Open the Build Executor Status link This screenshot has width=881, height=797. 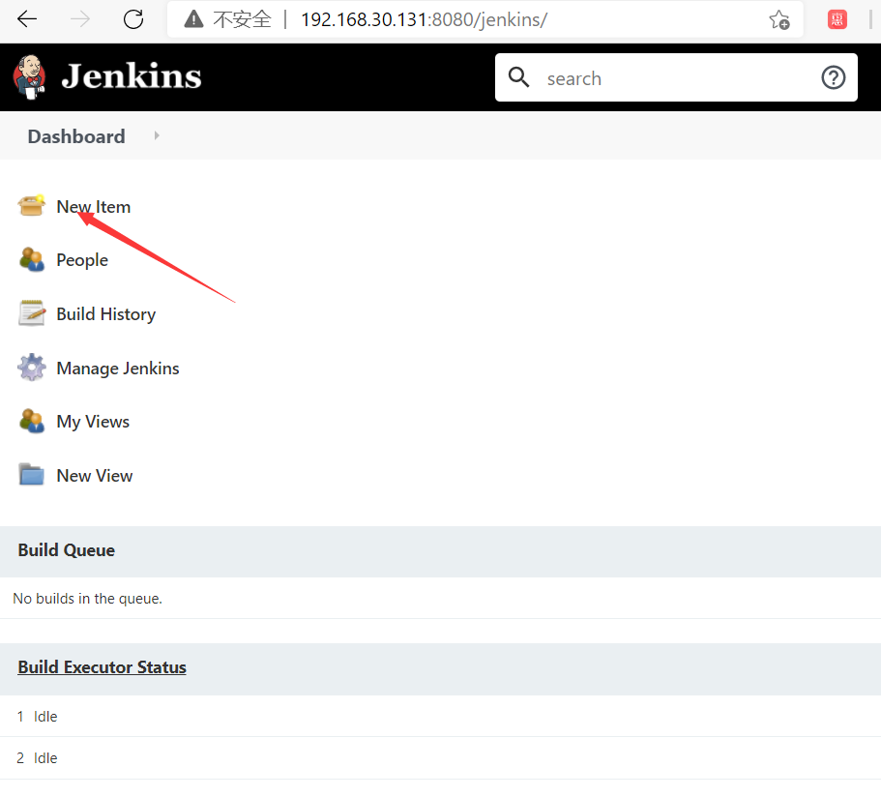pos(102,667)
